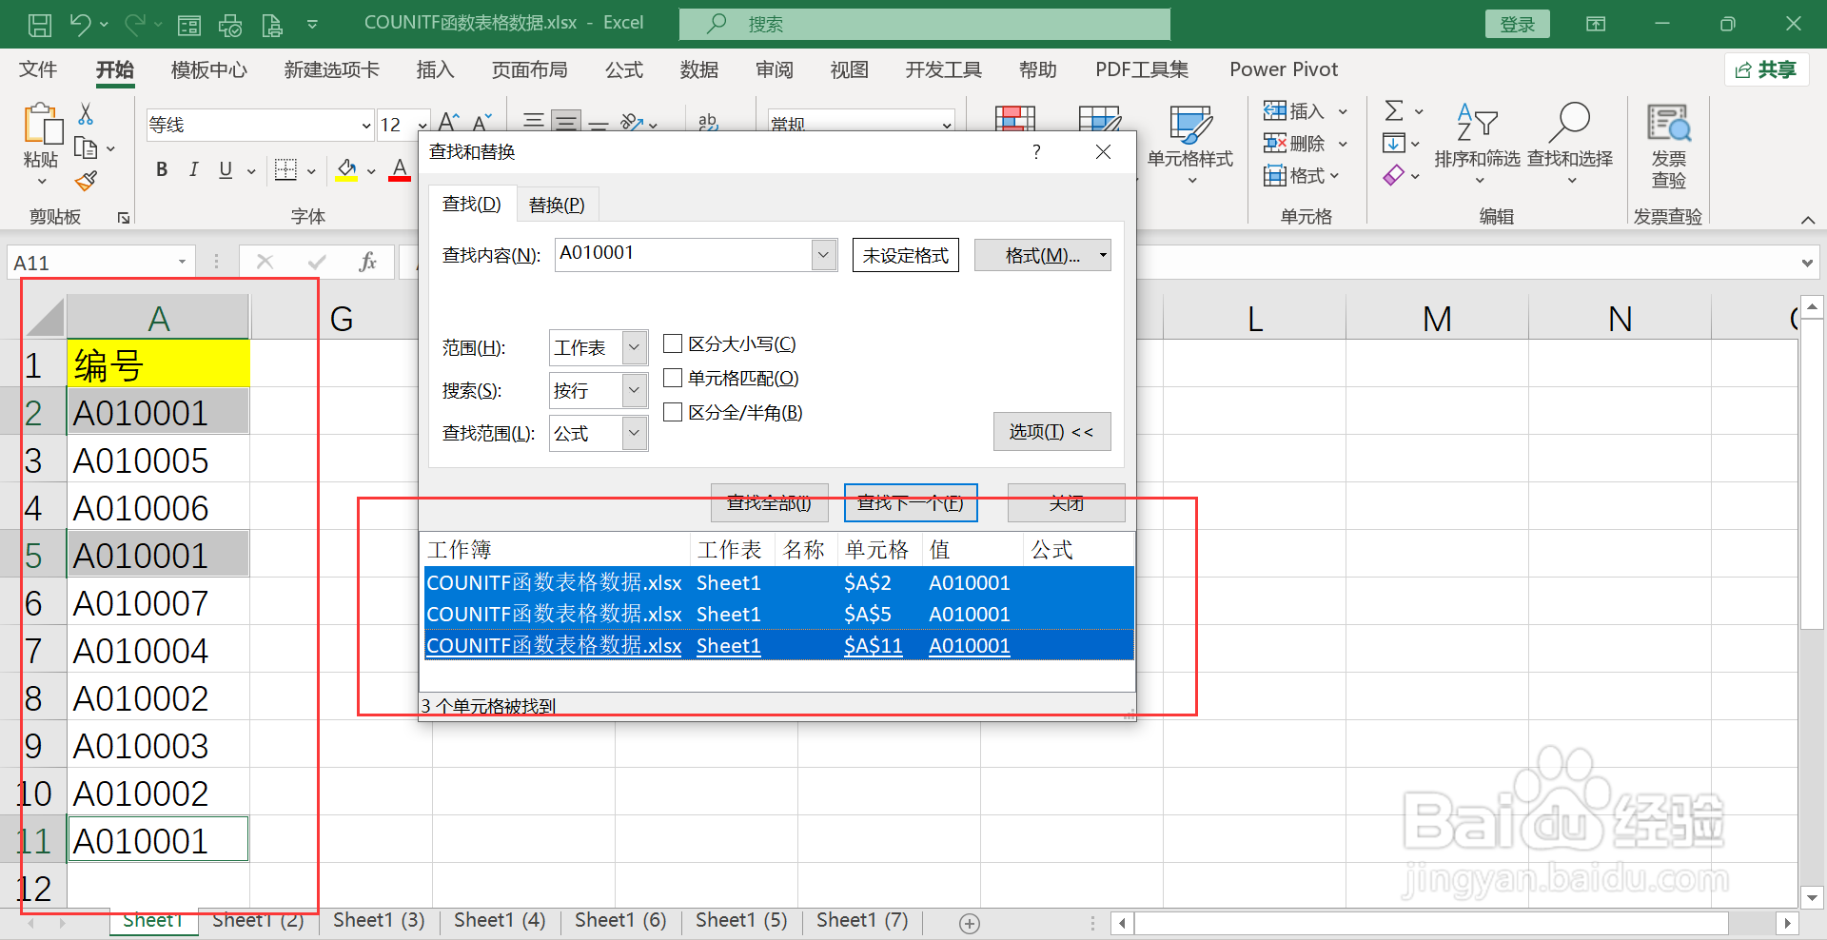Open the fill color tool
1827x940 pixels.
click(x=345, y=169)
